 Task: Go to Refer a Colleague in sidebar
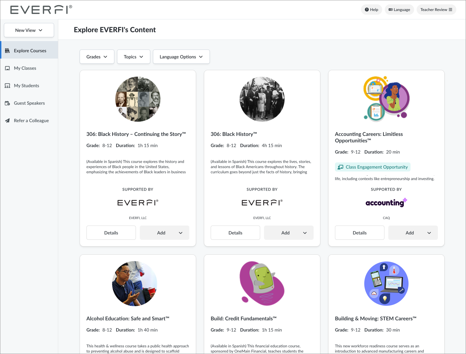pos(29,120)
